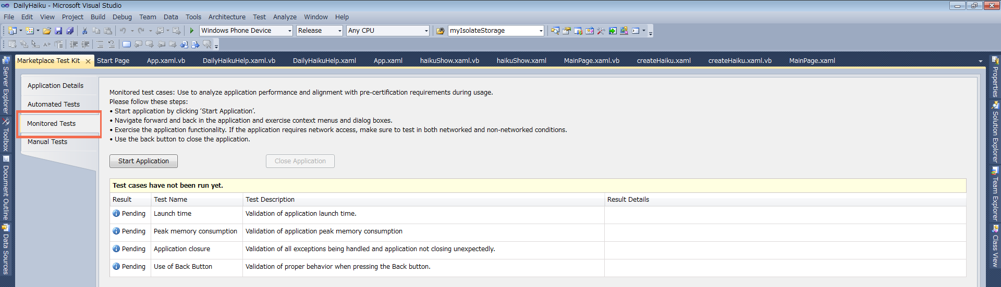
Task: Open the Properties Window toolbar icon
Action: (x=566, y=31)
